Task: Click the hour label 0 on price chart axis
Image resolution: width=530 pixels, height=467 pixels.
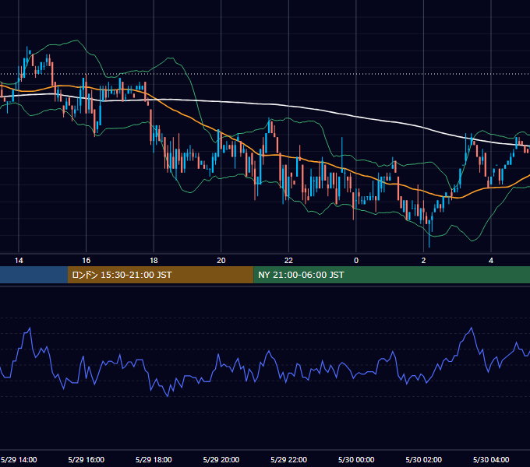Action: click(356, 261)
